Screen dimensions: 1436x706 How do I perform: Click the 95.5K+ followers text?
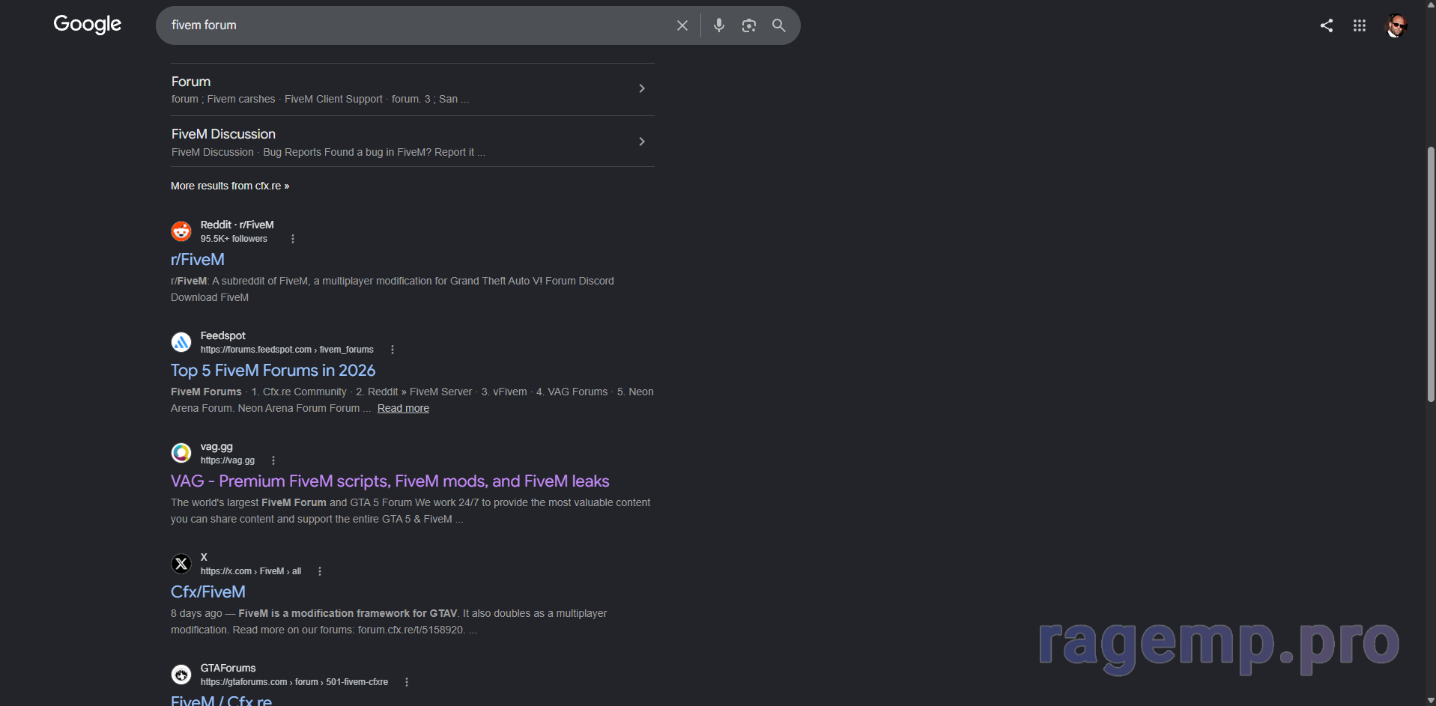pyautogui.click(x=234, y=239)
